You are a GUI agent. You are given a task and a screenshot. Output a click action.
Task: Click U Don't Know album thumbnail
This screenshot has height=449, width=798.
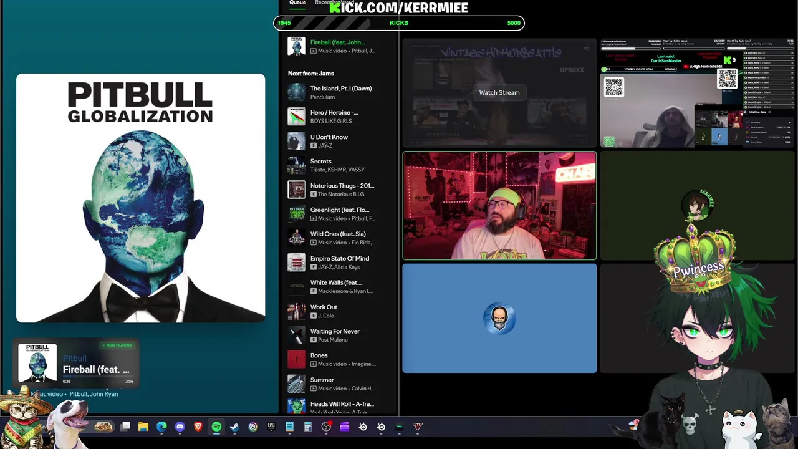(297, 141)
